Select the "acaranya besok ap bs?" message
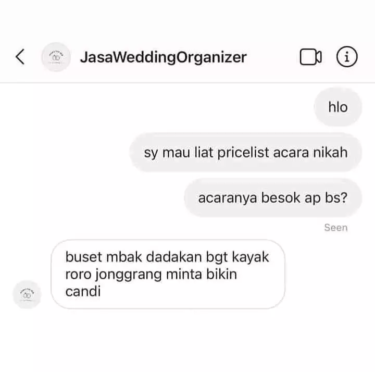 tap(273, 198)
